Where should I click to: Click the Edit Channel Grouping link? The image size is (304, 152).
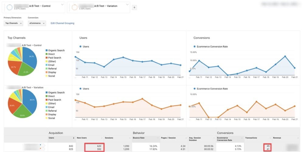[x=62, y=23]
